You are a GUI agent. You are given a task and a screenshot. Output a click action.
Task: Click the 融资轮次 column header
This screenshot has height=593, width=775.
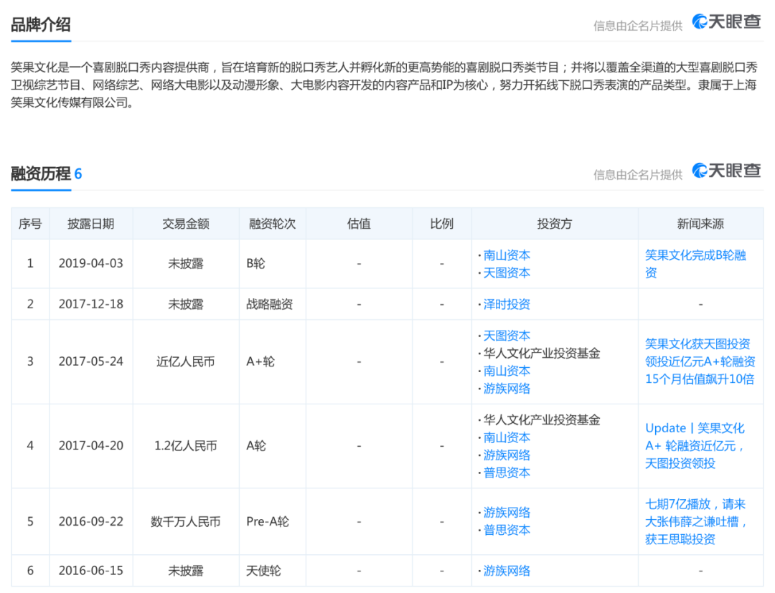click(273, 224)
